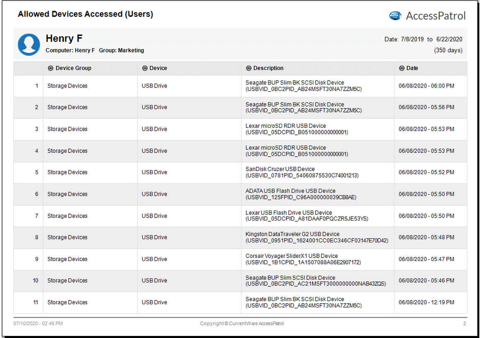Click the Corsair Voyager SliderX1 description
481x338 pixels.
[303, 259]
